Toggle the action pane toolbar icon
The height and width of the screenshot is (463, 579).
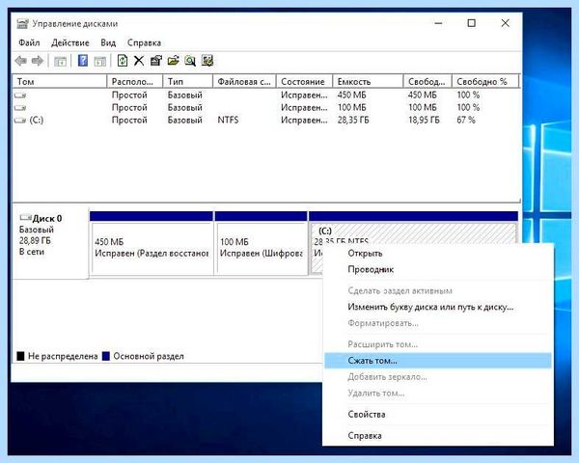coord(99,61)
